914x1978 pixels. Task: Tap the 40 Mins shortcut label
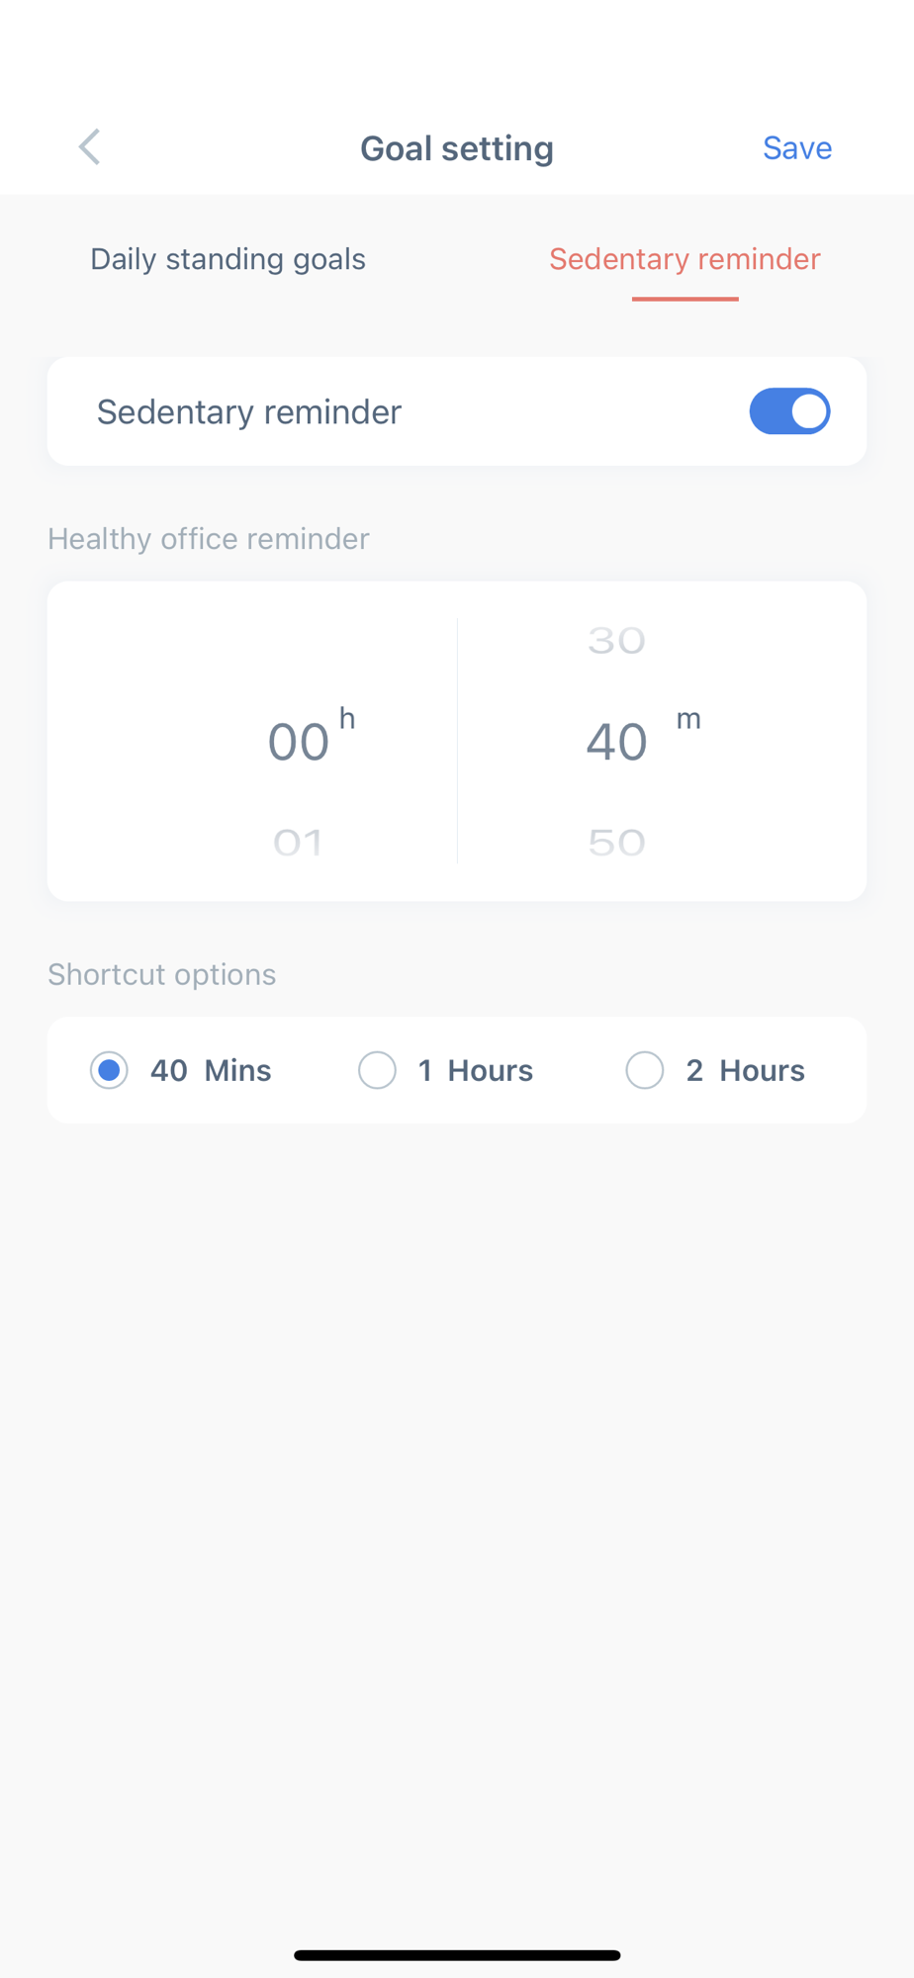coord(211,1070)
